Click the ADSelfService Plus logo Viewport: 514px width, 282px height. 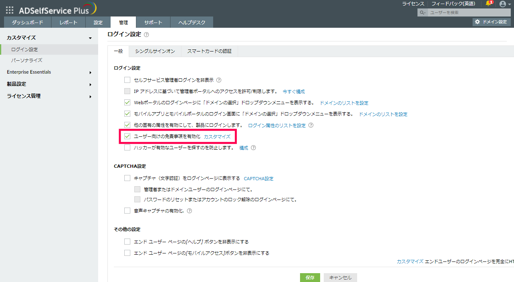tap(58, 9)
